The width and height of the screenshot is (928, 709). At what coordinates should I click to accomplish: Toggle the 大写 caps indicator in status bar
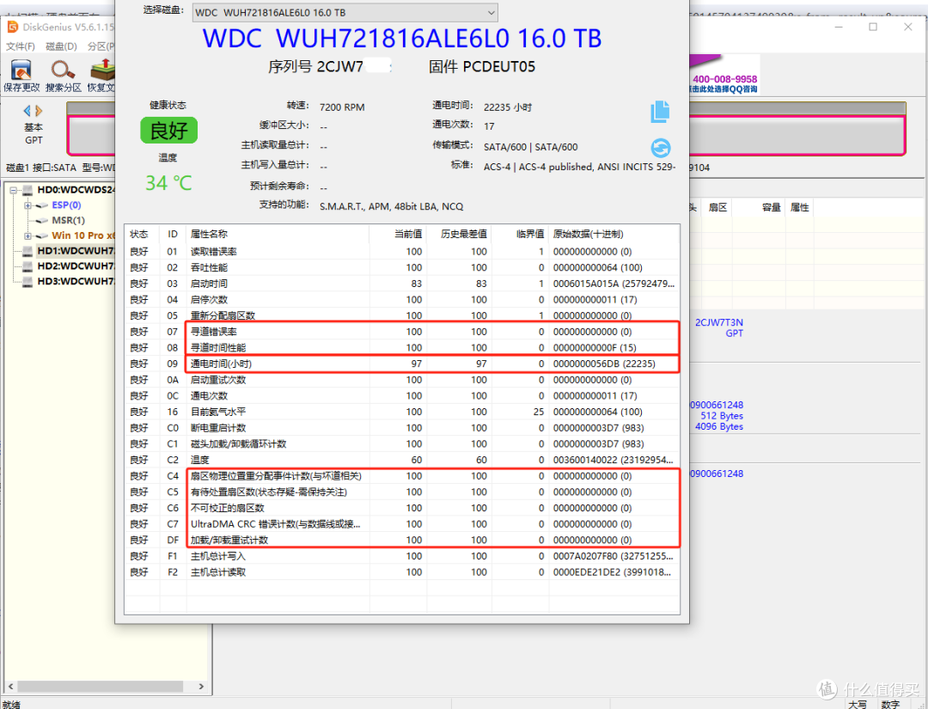click(x=858, y=703)
